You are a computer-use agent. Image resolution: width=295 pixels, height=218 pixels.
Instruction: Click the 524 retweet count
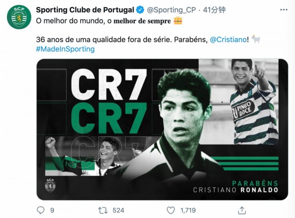(x=118, y=210)
